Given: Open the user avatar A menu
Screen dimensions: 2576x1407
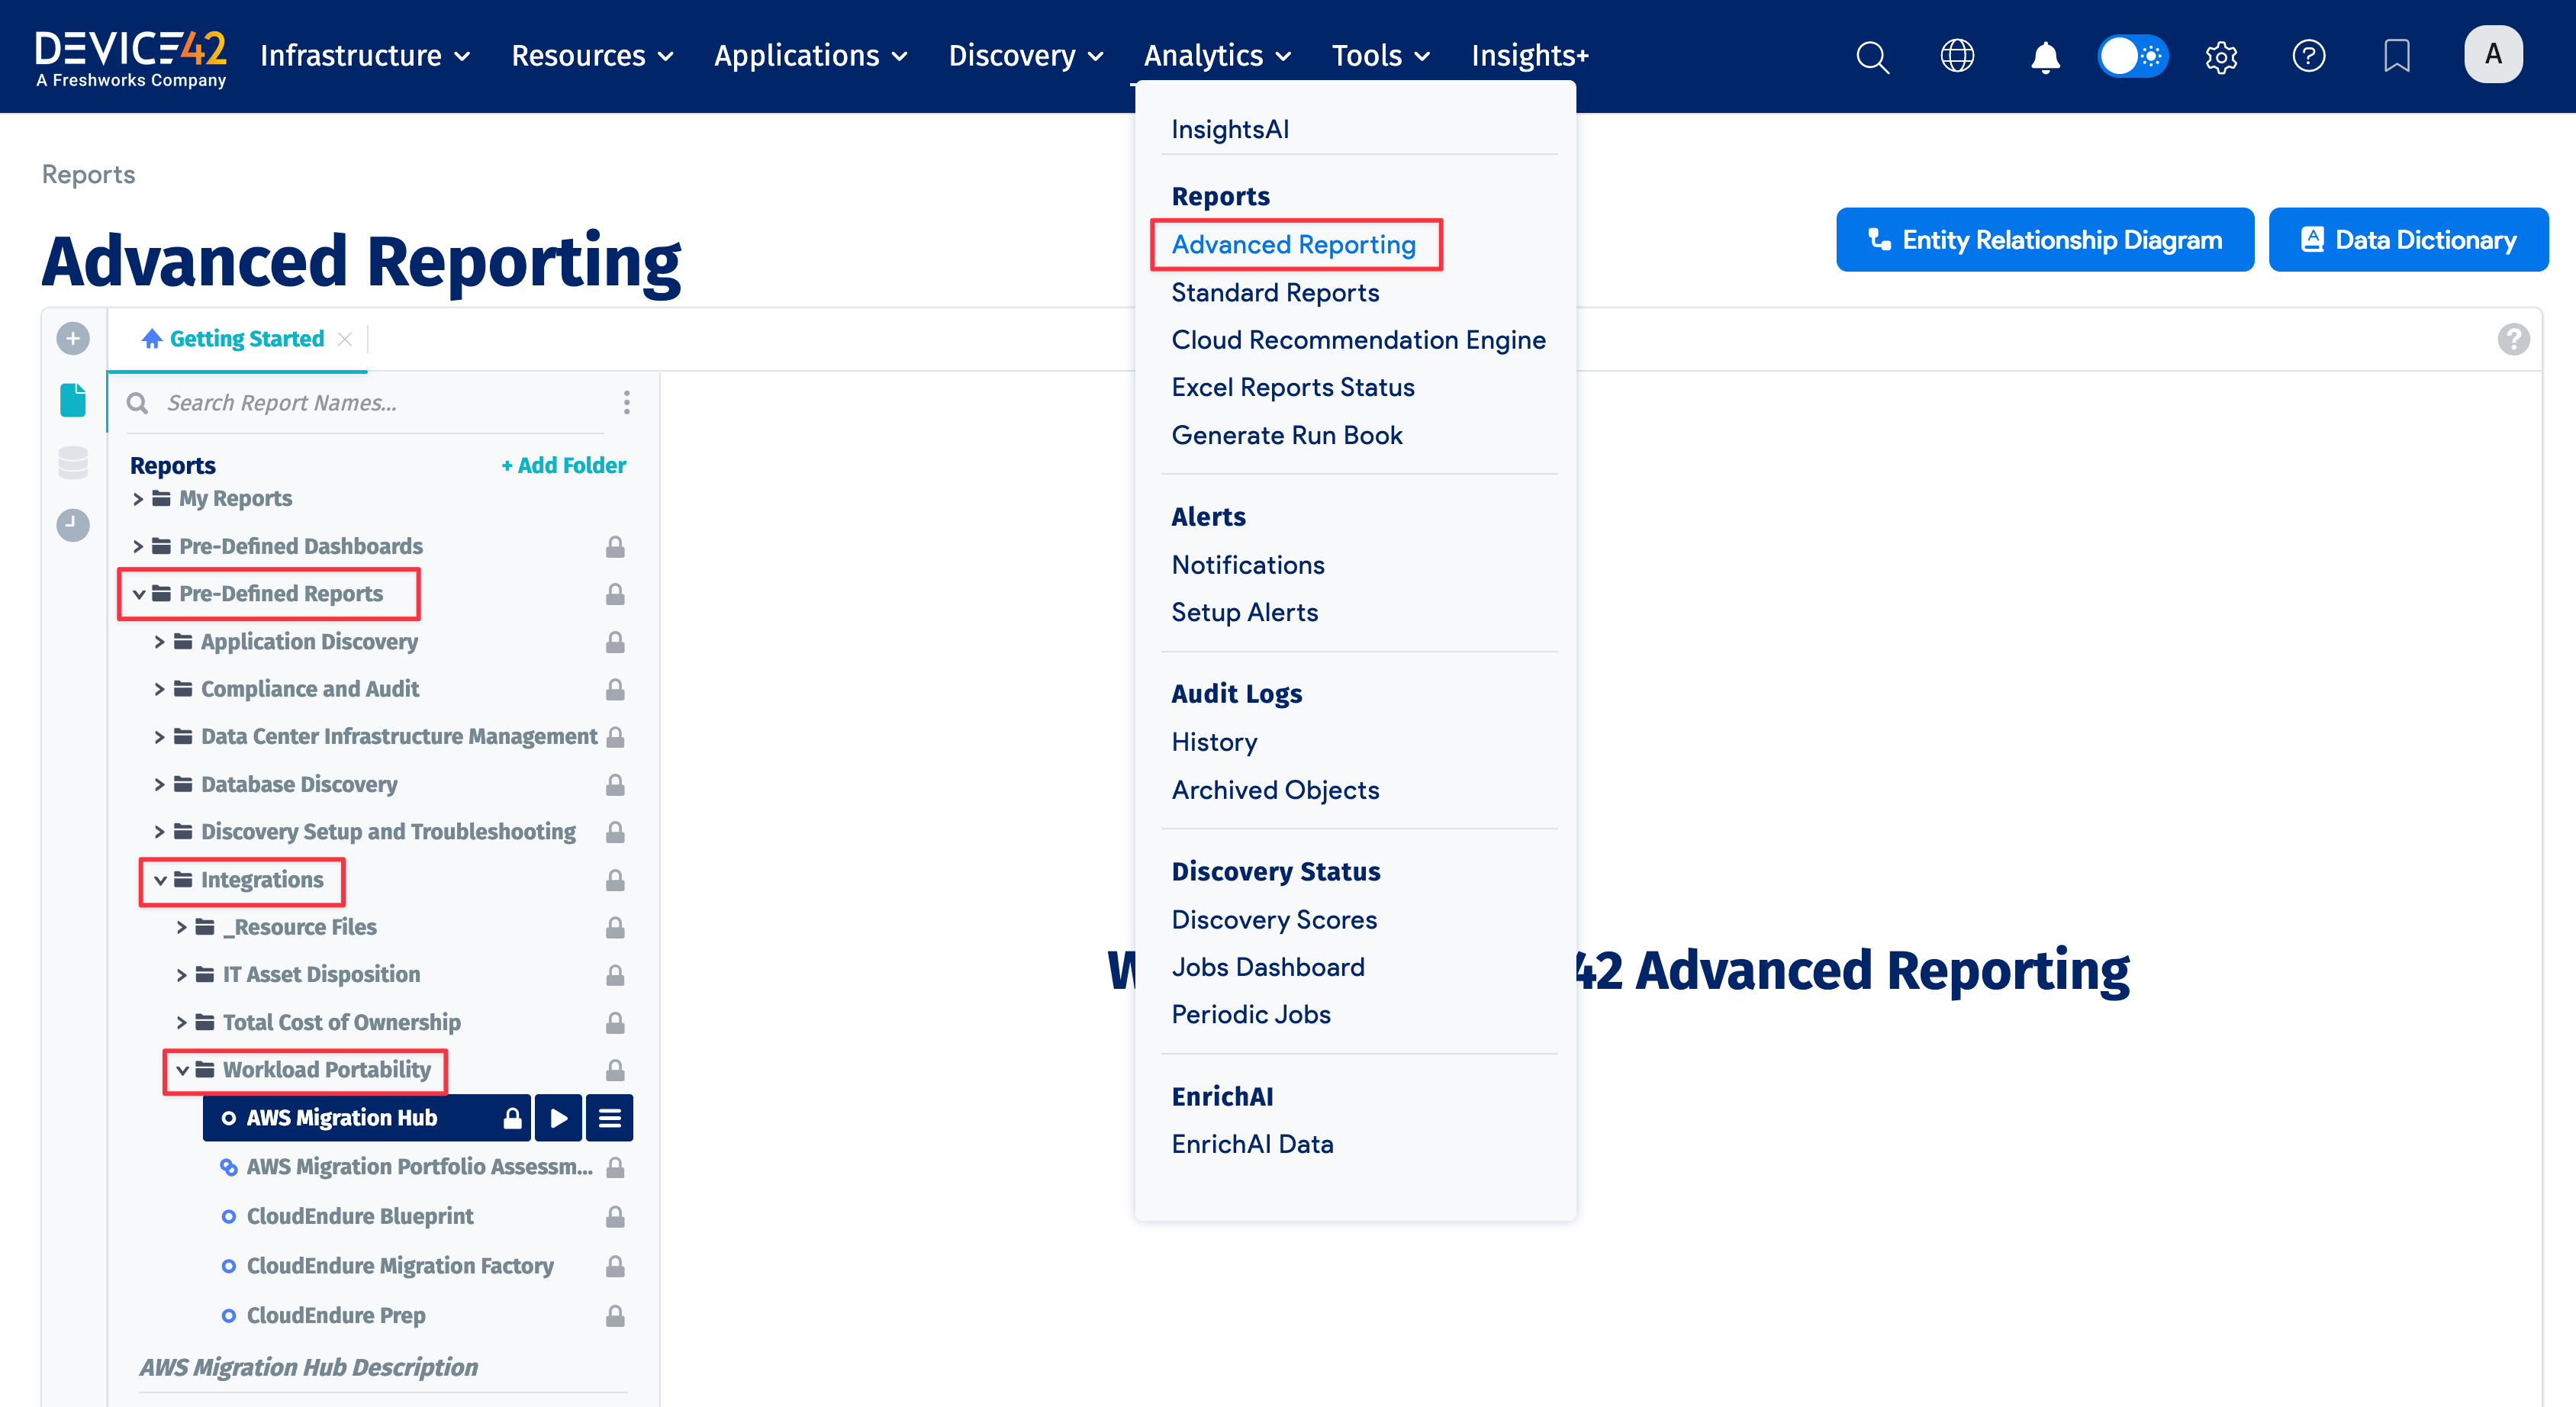Looking at the screenshot, I should click(x=2493, y=54).
